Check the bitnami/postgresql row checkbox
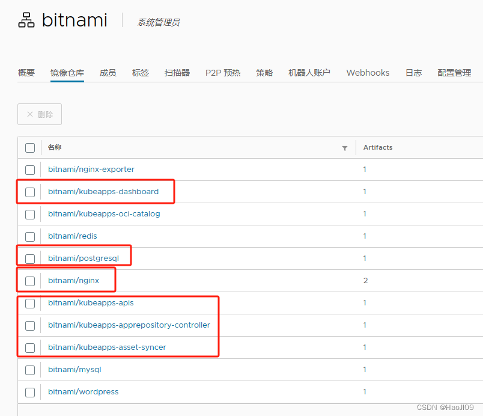The height and width of the screenshot is (416, 483). click(30, 259)
